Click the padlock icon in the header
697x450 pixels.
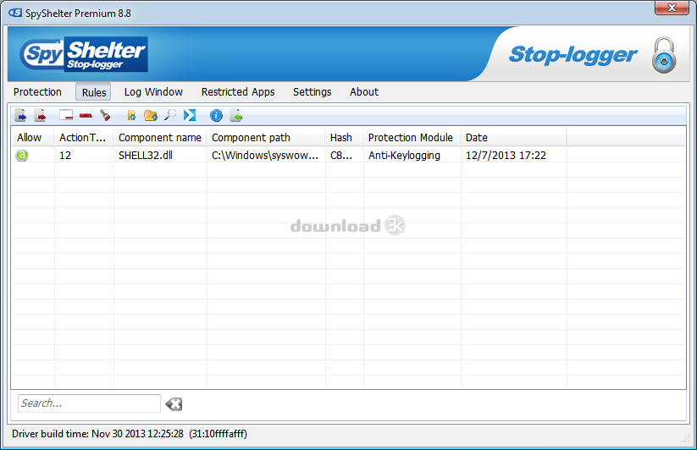(664, 55)
